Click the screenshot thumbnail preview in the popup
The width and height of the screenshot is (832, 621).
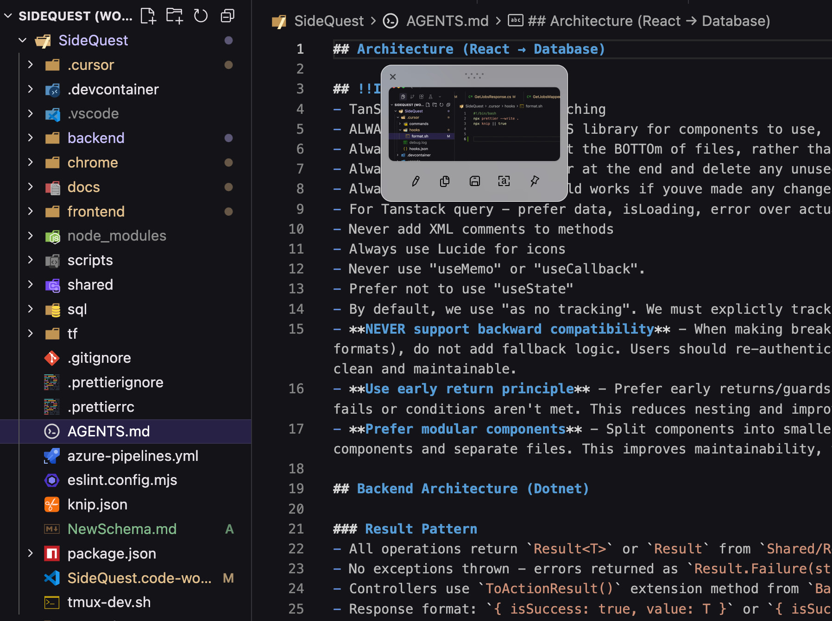474,124
